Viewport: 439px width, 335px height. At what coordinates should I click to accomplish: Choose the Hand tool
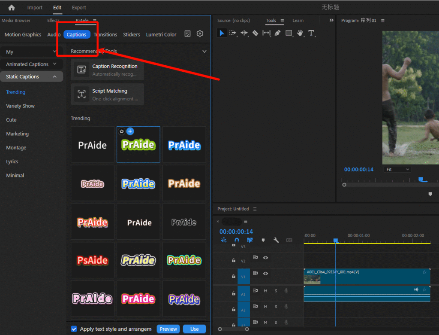[300, 33]
